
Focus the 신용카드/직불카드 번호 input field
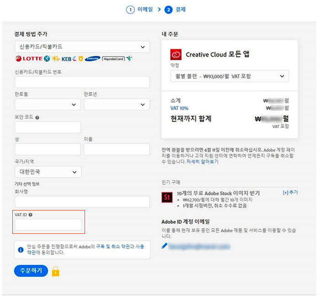point(82,82)
